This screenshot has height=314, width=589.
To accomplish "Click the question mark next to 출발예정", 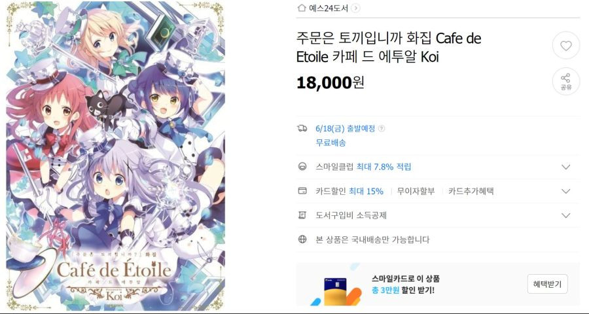I will [382, 128].
